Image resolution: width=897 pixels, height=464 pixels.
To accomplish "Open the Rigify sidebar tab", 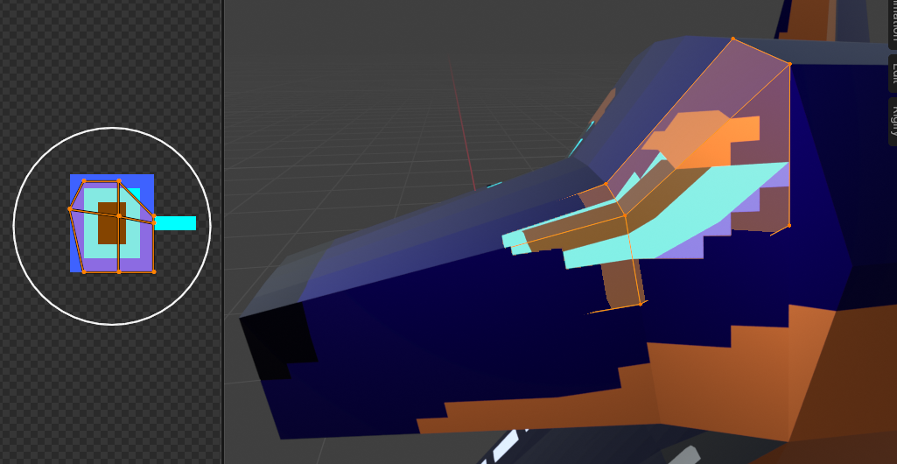I will pos(892,121).
